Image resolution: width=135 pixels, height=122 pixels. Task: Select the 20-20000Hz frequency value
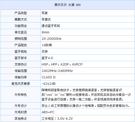pyautogui.click(x=52, y=39)
